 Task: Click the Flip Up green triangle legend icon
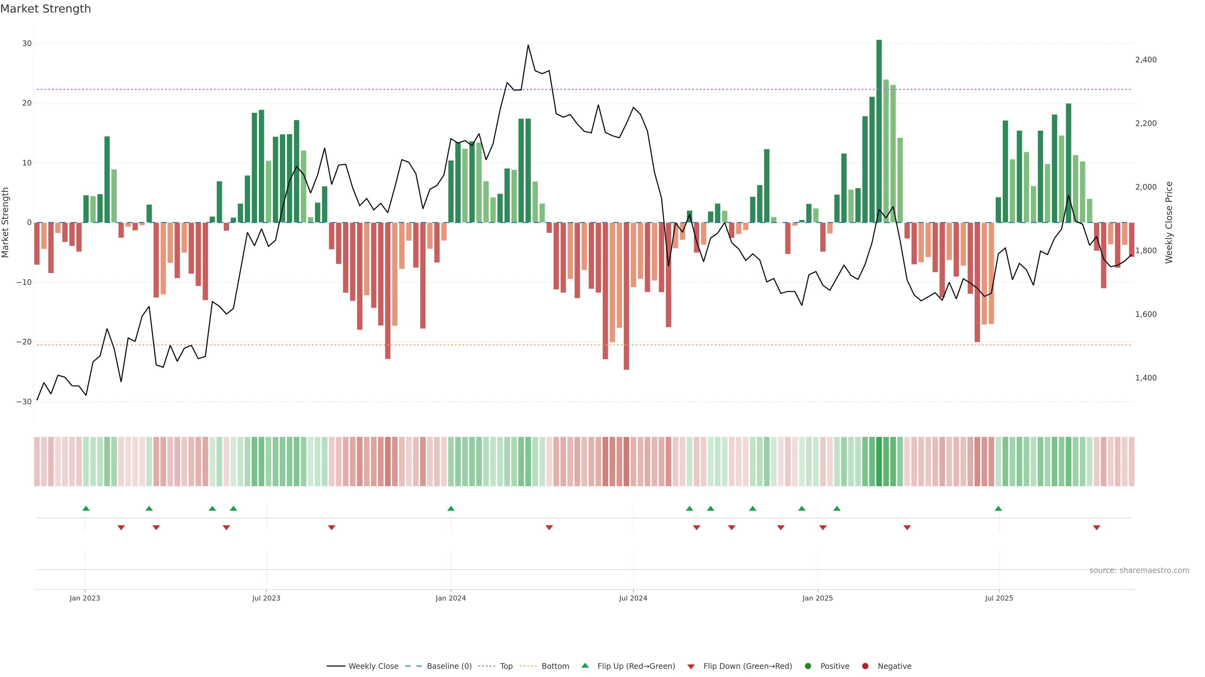pos(585,665)
